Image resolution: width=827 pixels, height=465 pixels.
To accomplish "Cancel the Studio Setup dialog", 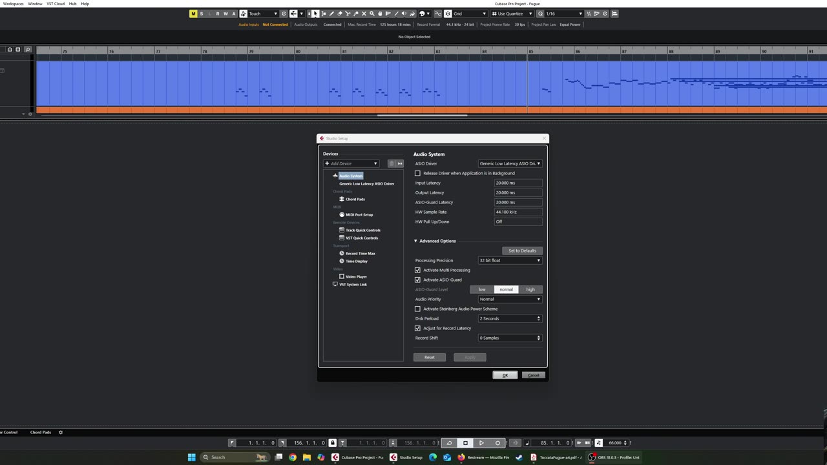I will [533, 375].
